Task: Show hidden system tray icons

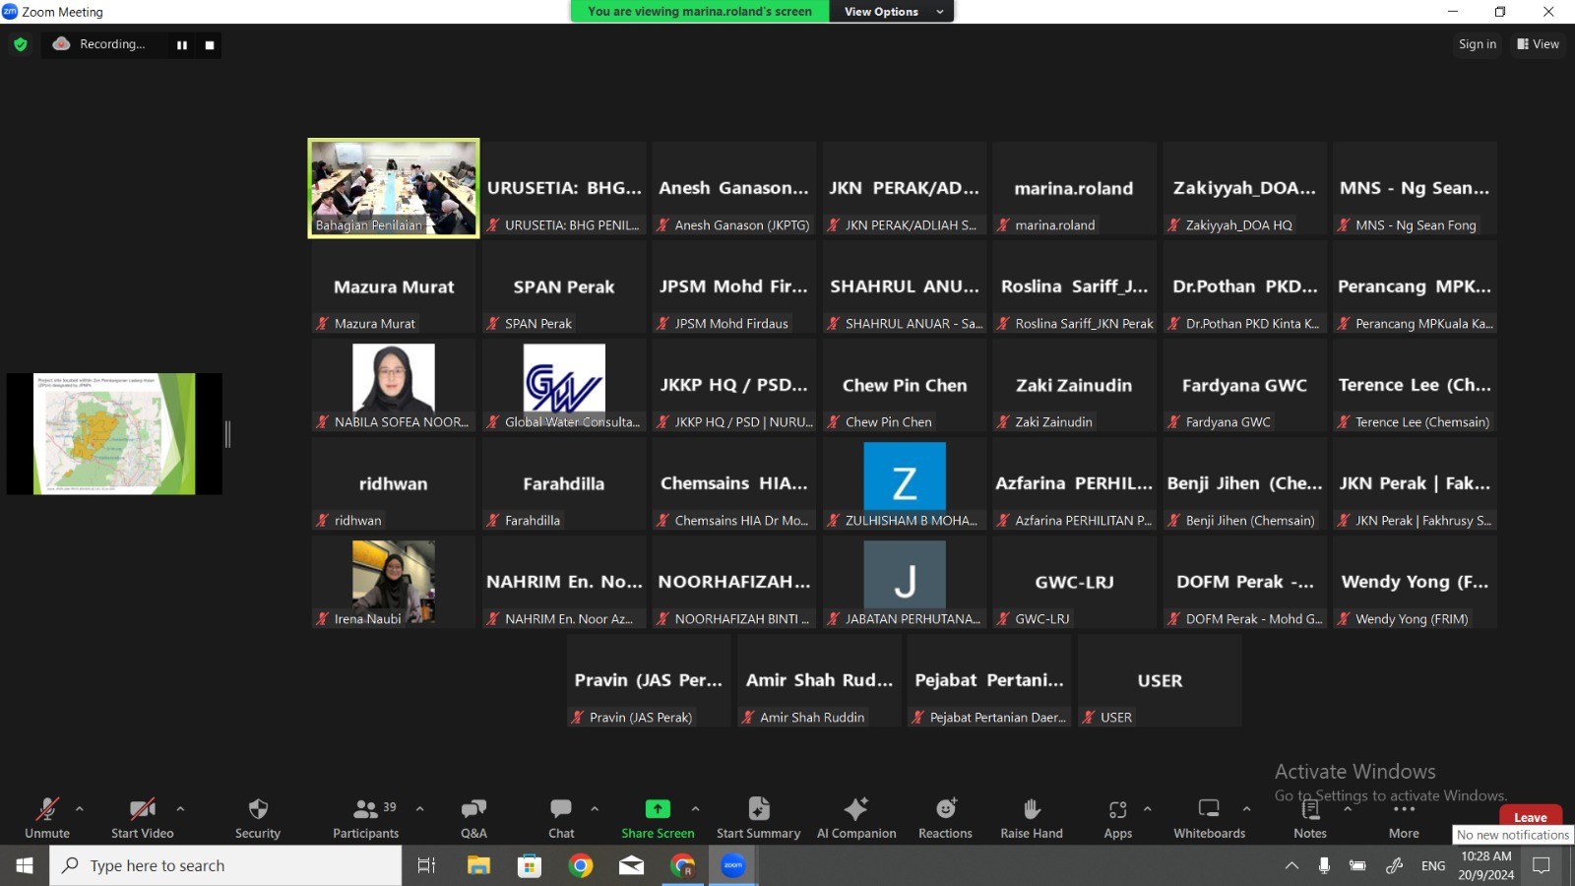Action: pos(1291,865)
